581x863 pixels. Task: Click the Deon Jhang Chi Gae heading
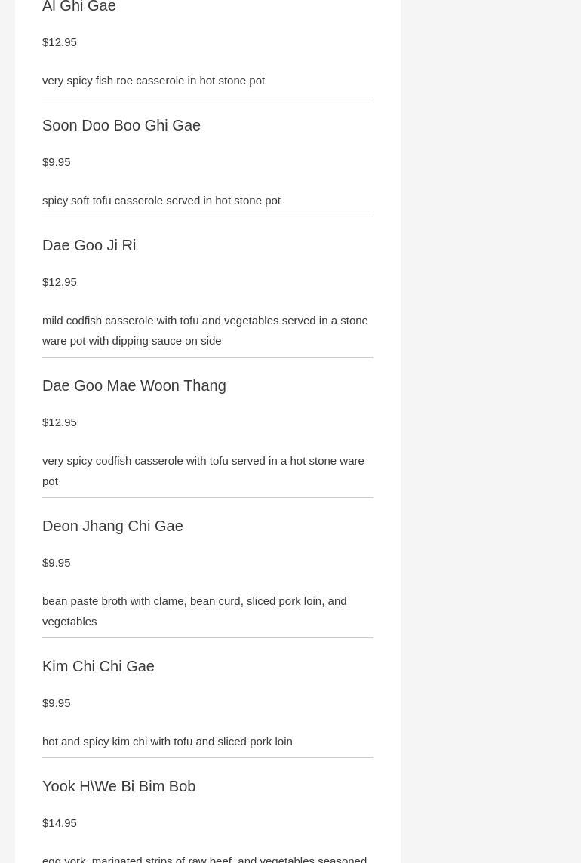[x=112, y=526]
